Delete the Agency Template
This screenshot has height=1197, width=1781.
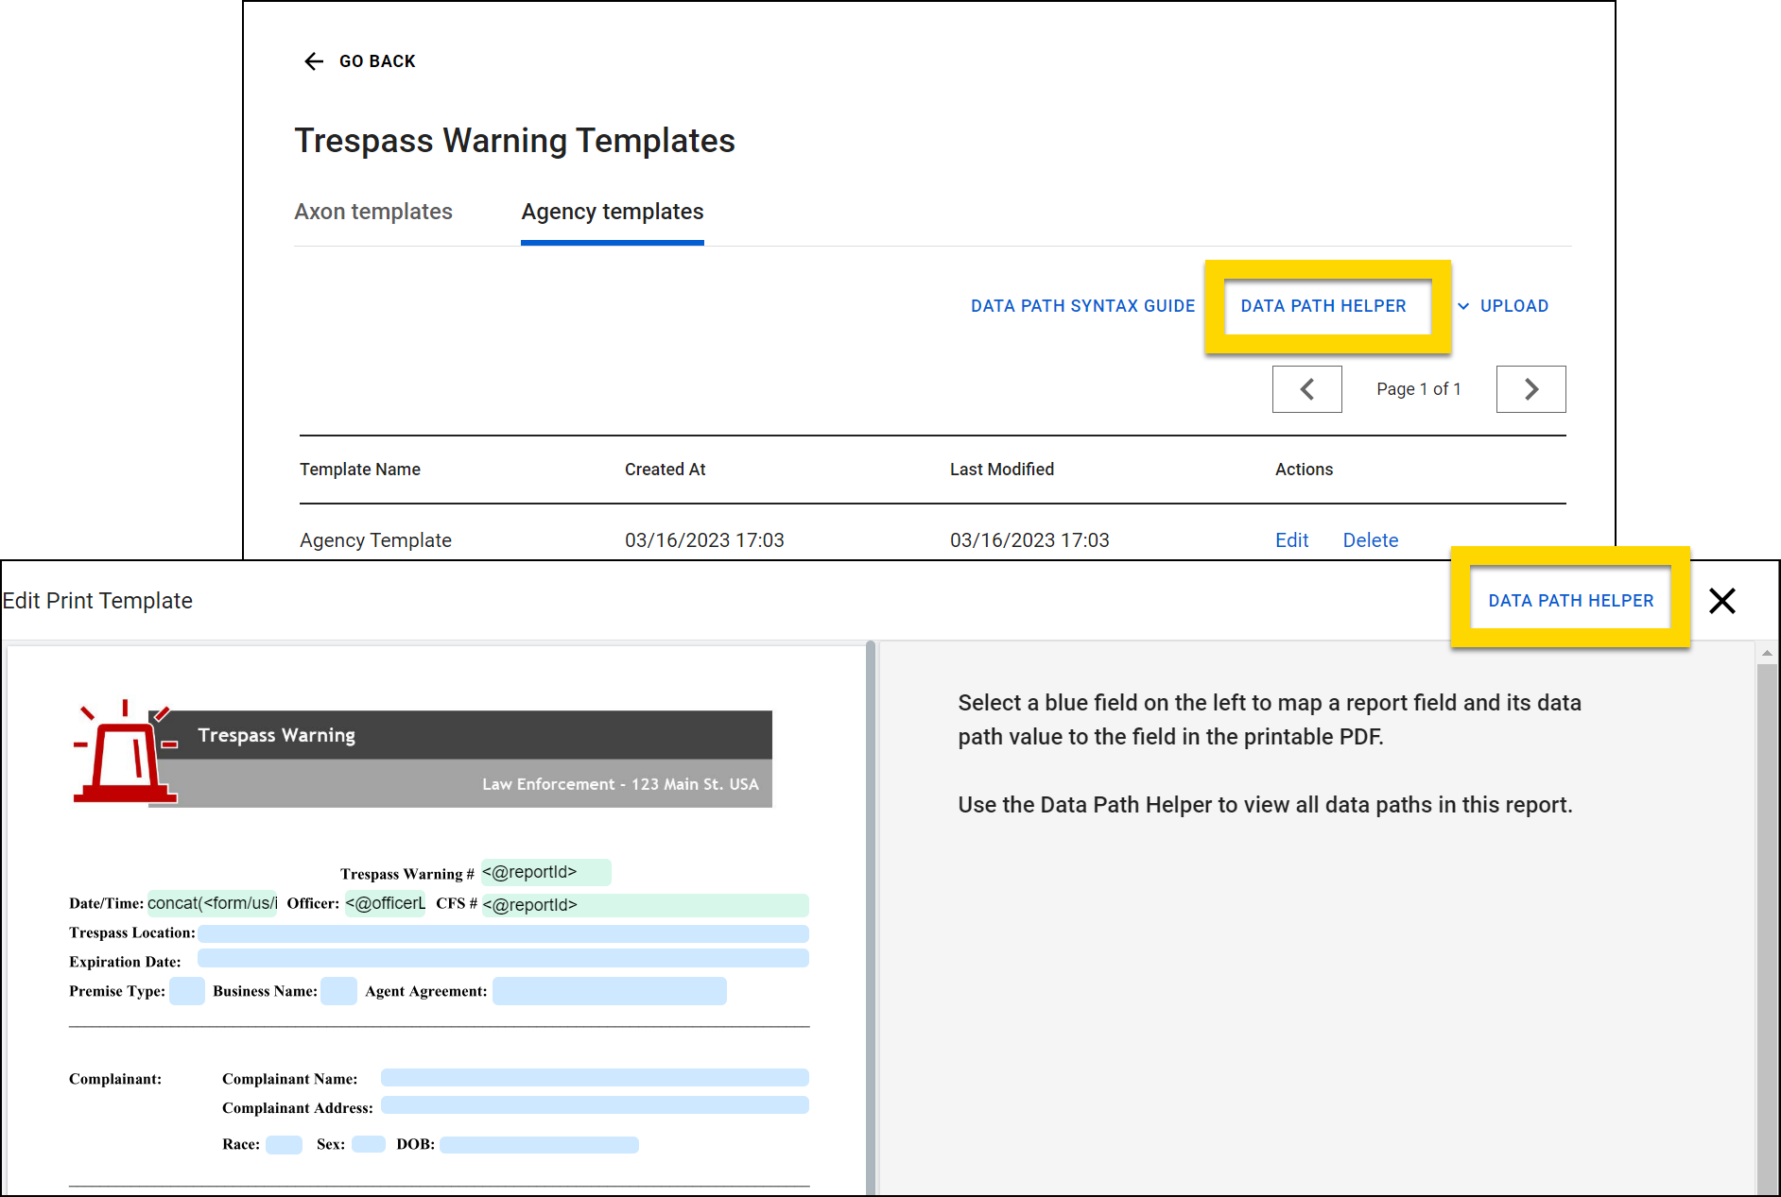(1370, 539)
